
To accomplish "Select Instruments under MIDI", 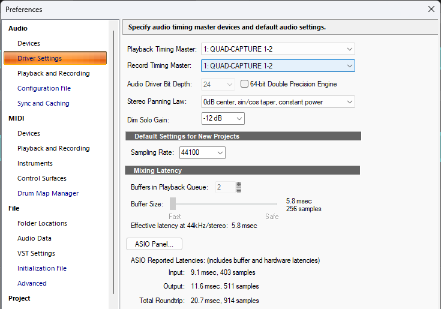I will point(35,163).
